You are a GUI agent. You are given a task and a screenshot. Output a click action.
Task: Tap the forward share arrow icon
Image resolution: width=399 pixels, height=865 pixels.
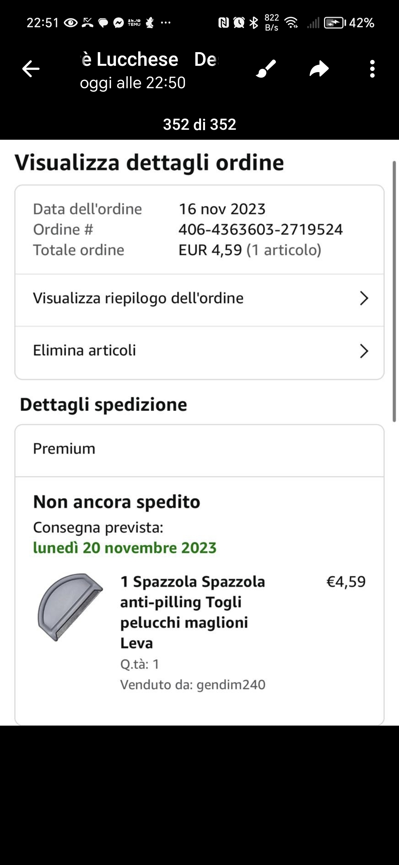click(x=319, y=69)
